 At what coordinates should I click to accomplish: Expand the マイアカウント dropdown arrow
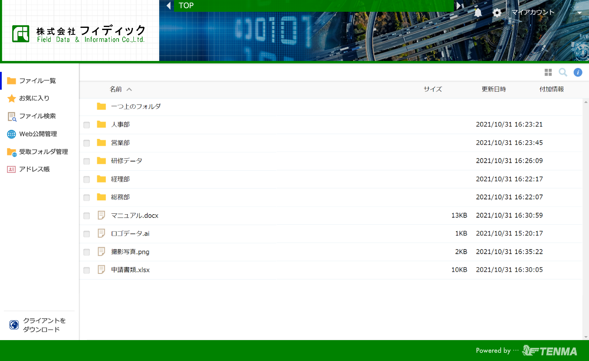click(579, 13)
